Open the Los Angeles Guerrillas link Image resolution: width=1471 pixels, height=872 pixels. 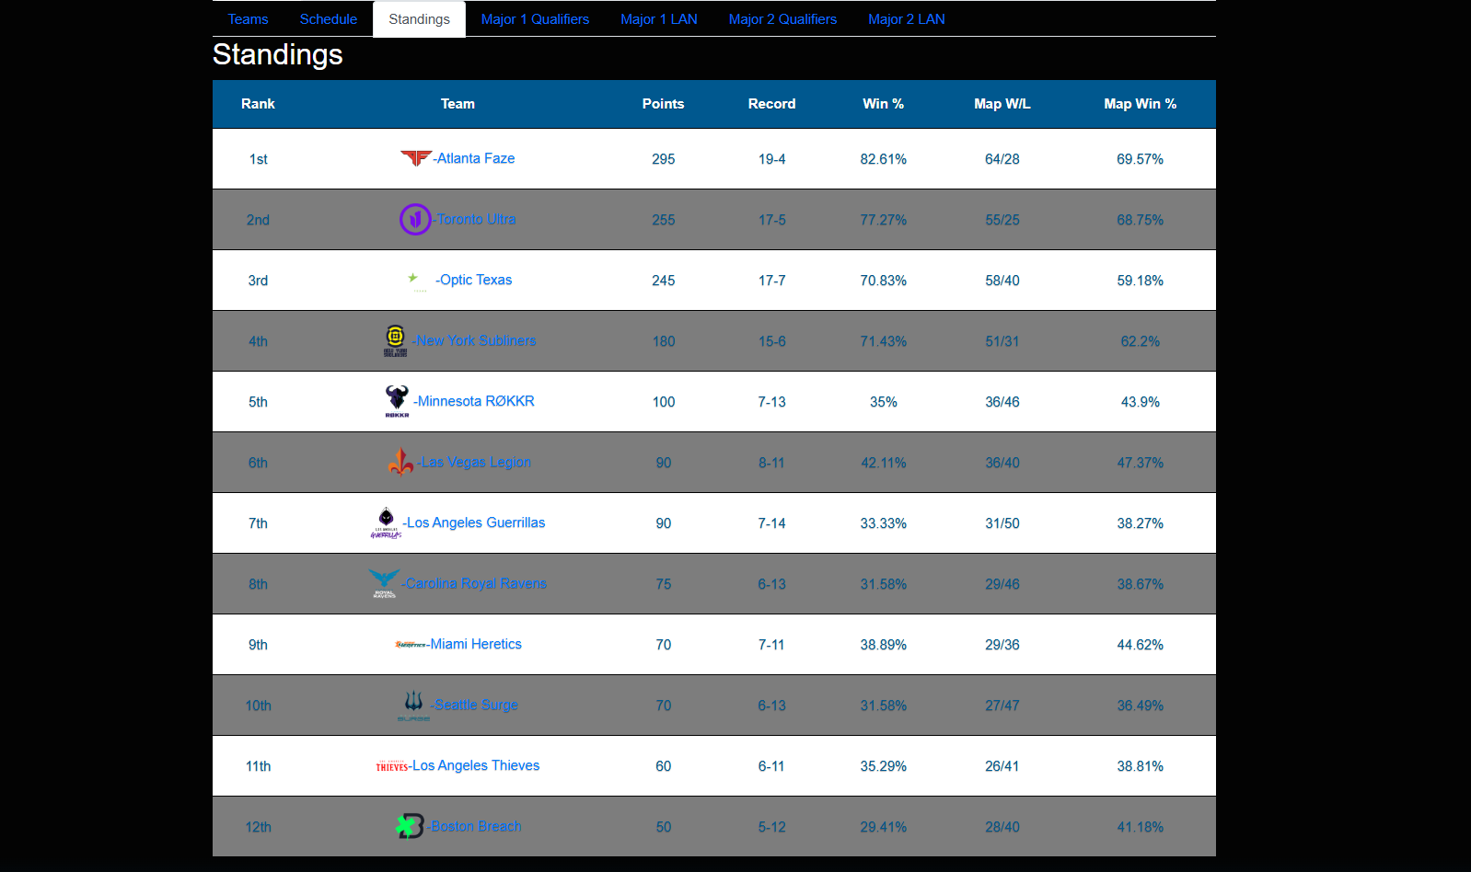click(x=474, y=522)
